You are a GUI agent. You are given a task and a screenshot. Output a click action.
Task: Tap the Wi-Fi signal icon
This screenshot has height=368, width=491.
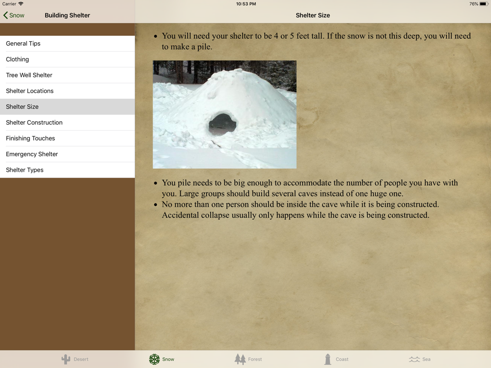(21, 4)
